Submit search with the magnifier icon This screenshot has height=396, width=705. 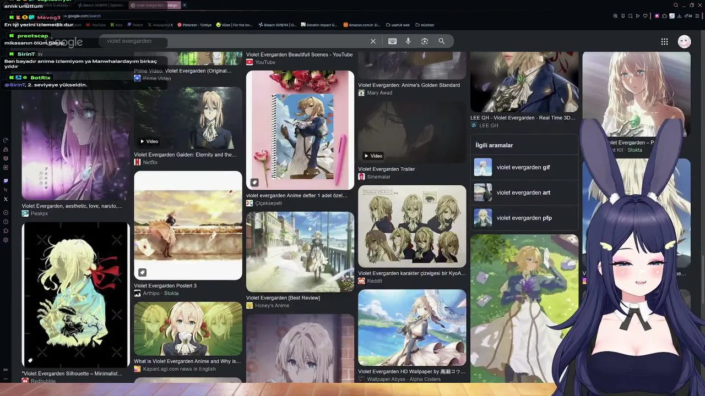442,41
